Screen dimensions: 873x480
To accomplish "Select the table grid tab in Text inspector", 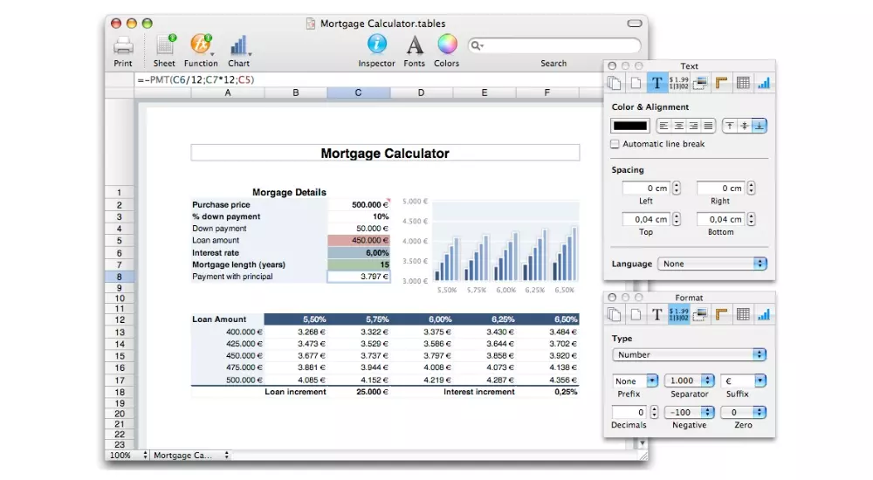I will tap(743, 84).
